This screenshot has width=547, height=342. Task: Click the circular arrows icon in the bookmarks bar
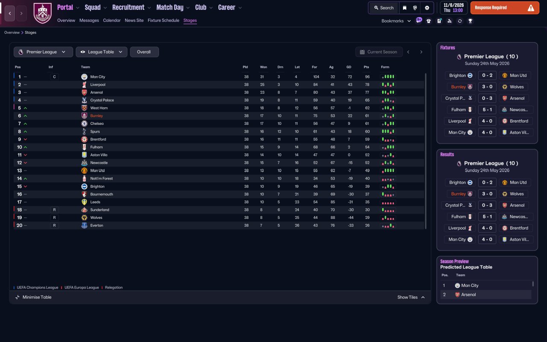click(460, 21)
